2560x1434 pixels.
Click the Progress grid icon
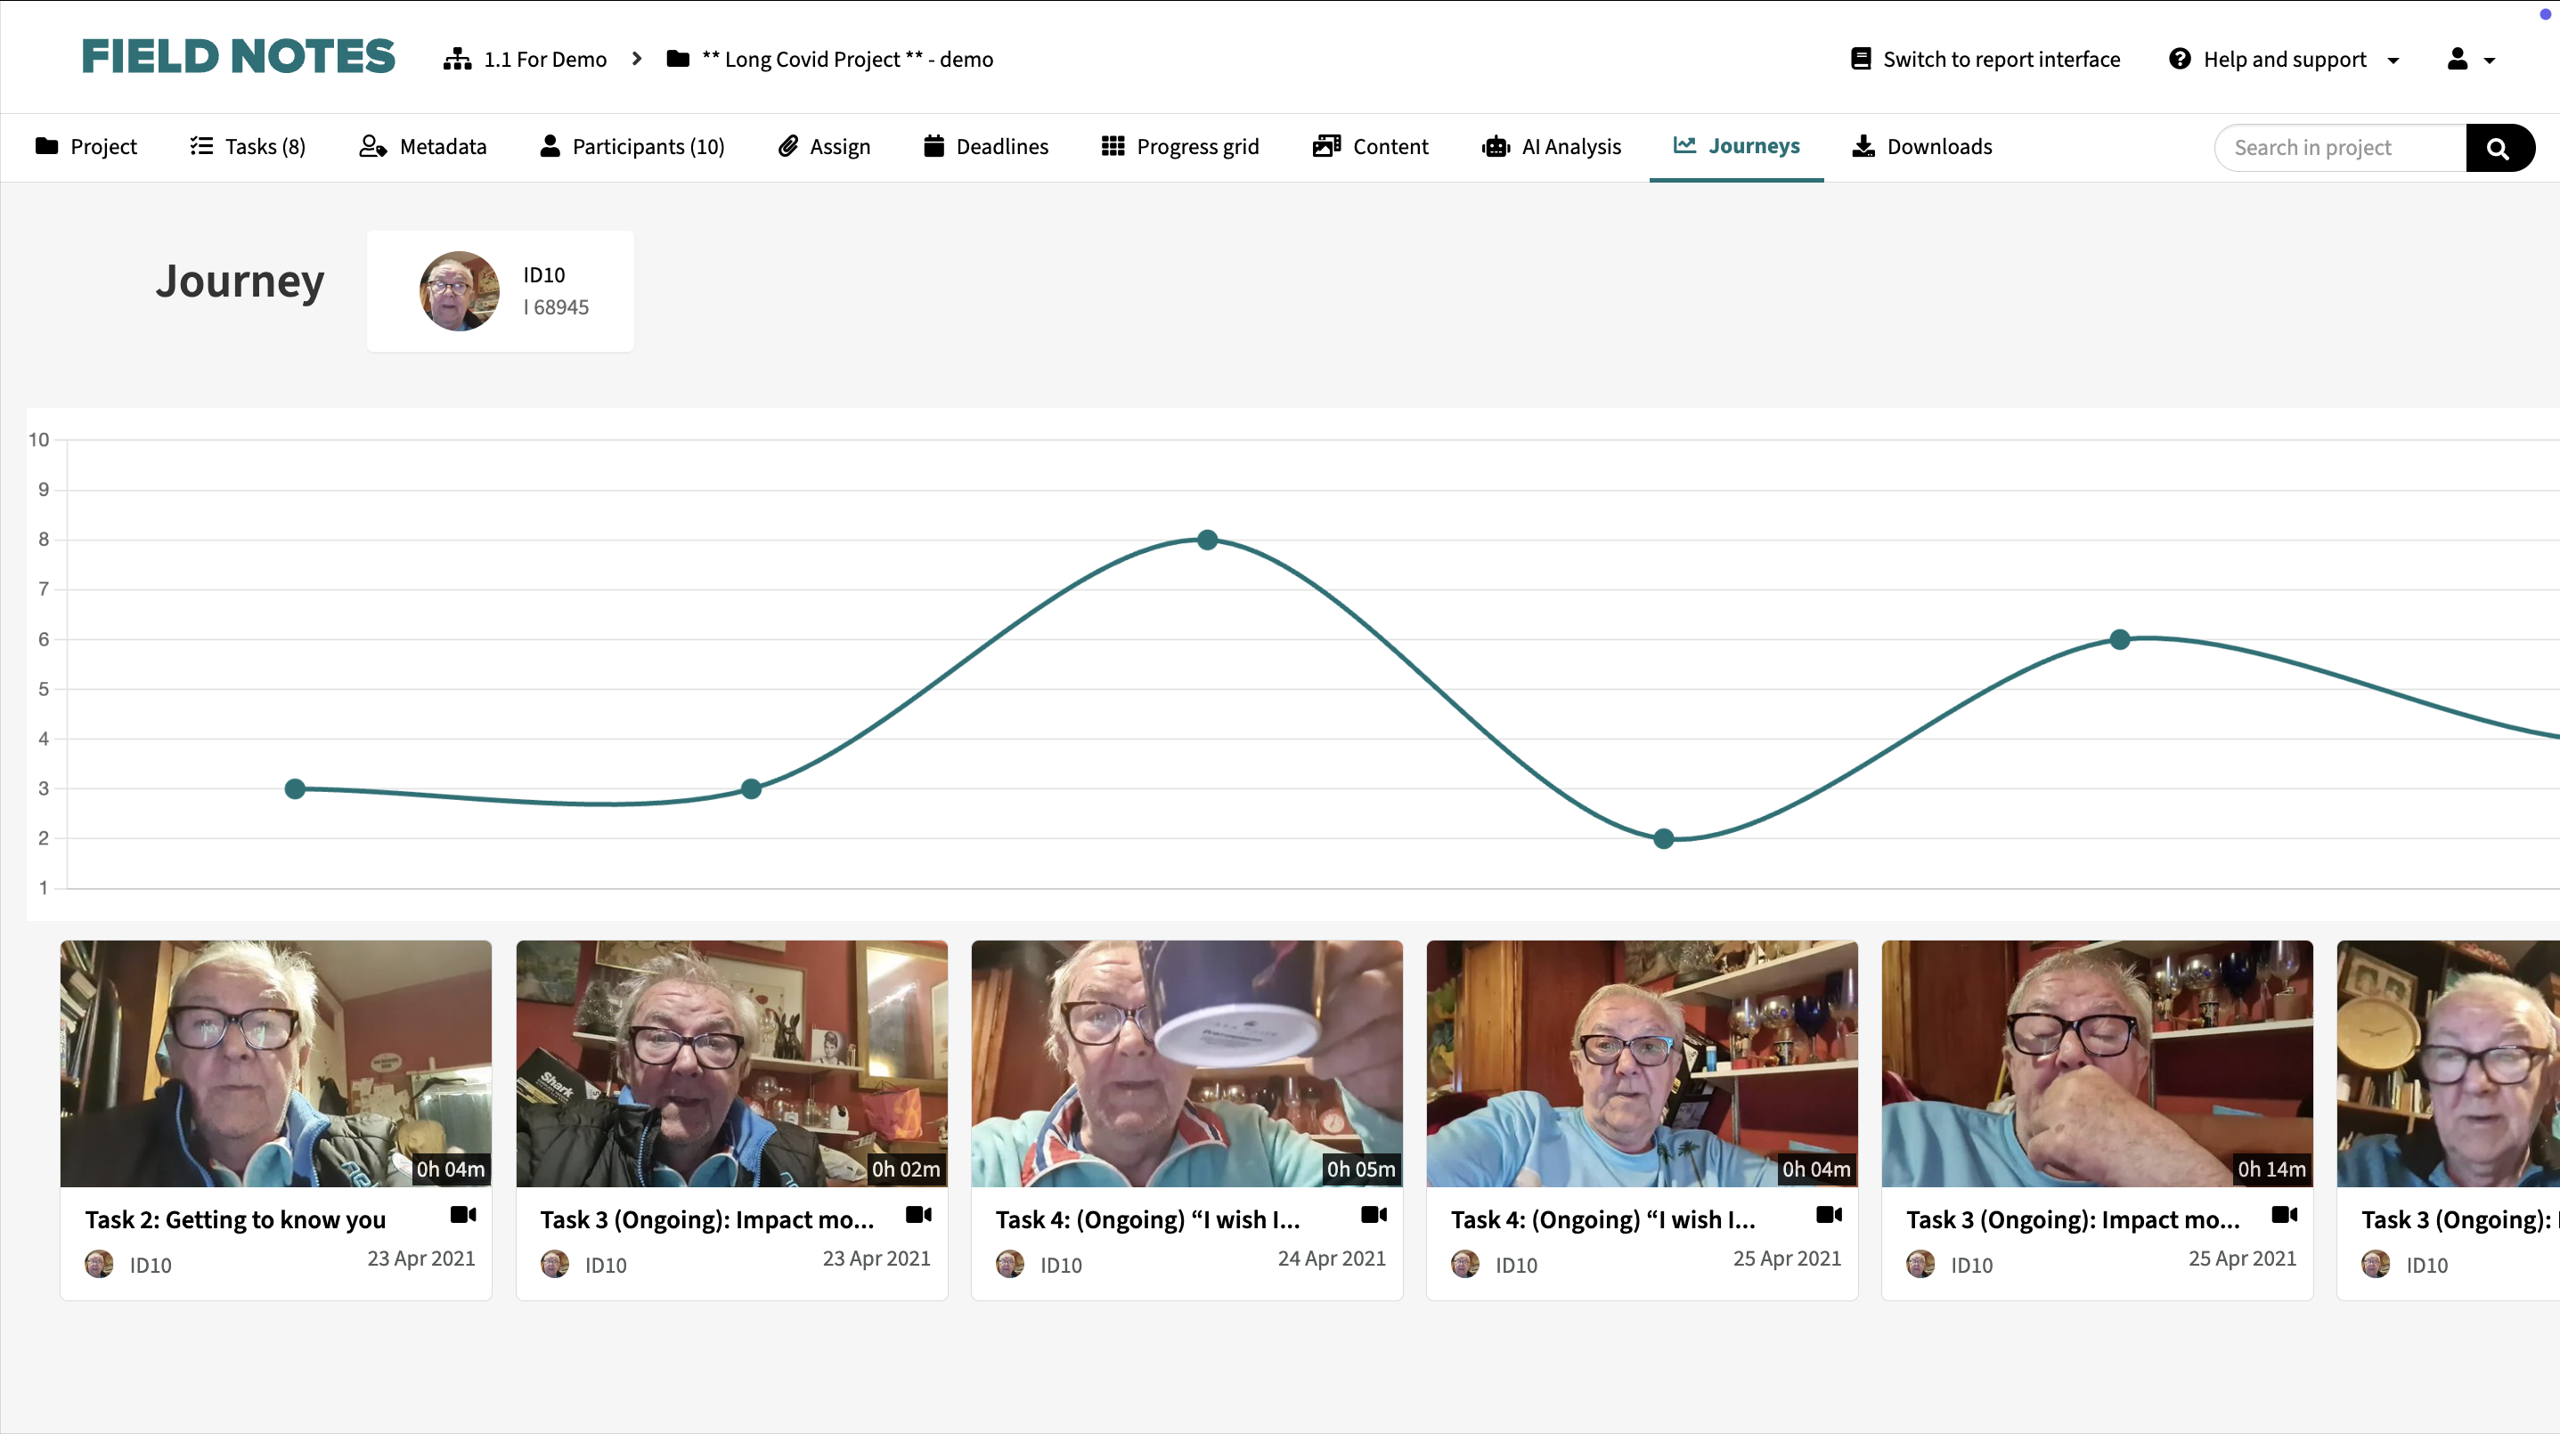1113,146
